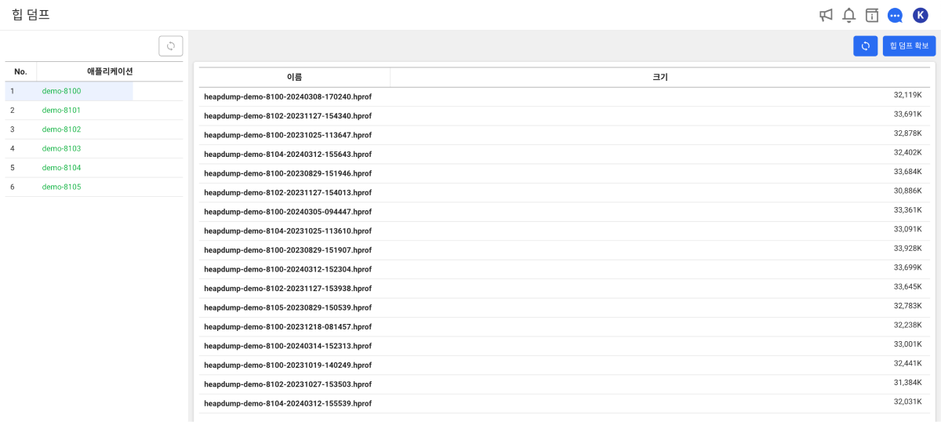Select application demo-8101
This screenshot has height=422, width=941.
click(61, 111)
